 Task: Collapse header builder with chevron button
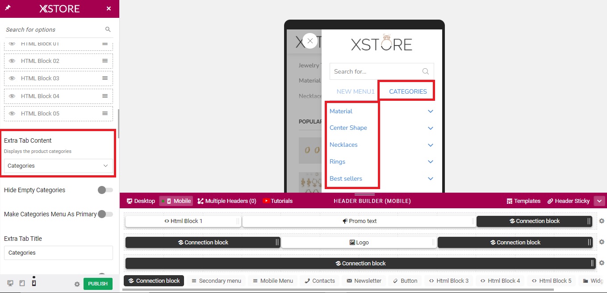599,201
